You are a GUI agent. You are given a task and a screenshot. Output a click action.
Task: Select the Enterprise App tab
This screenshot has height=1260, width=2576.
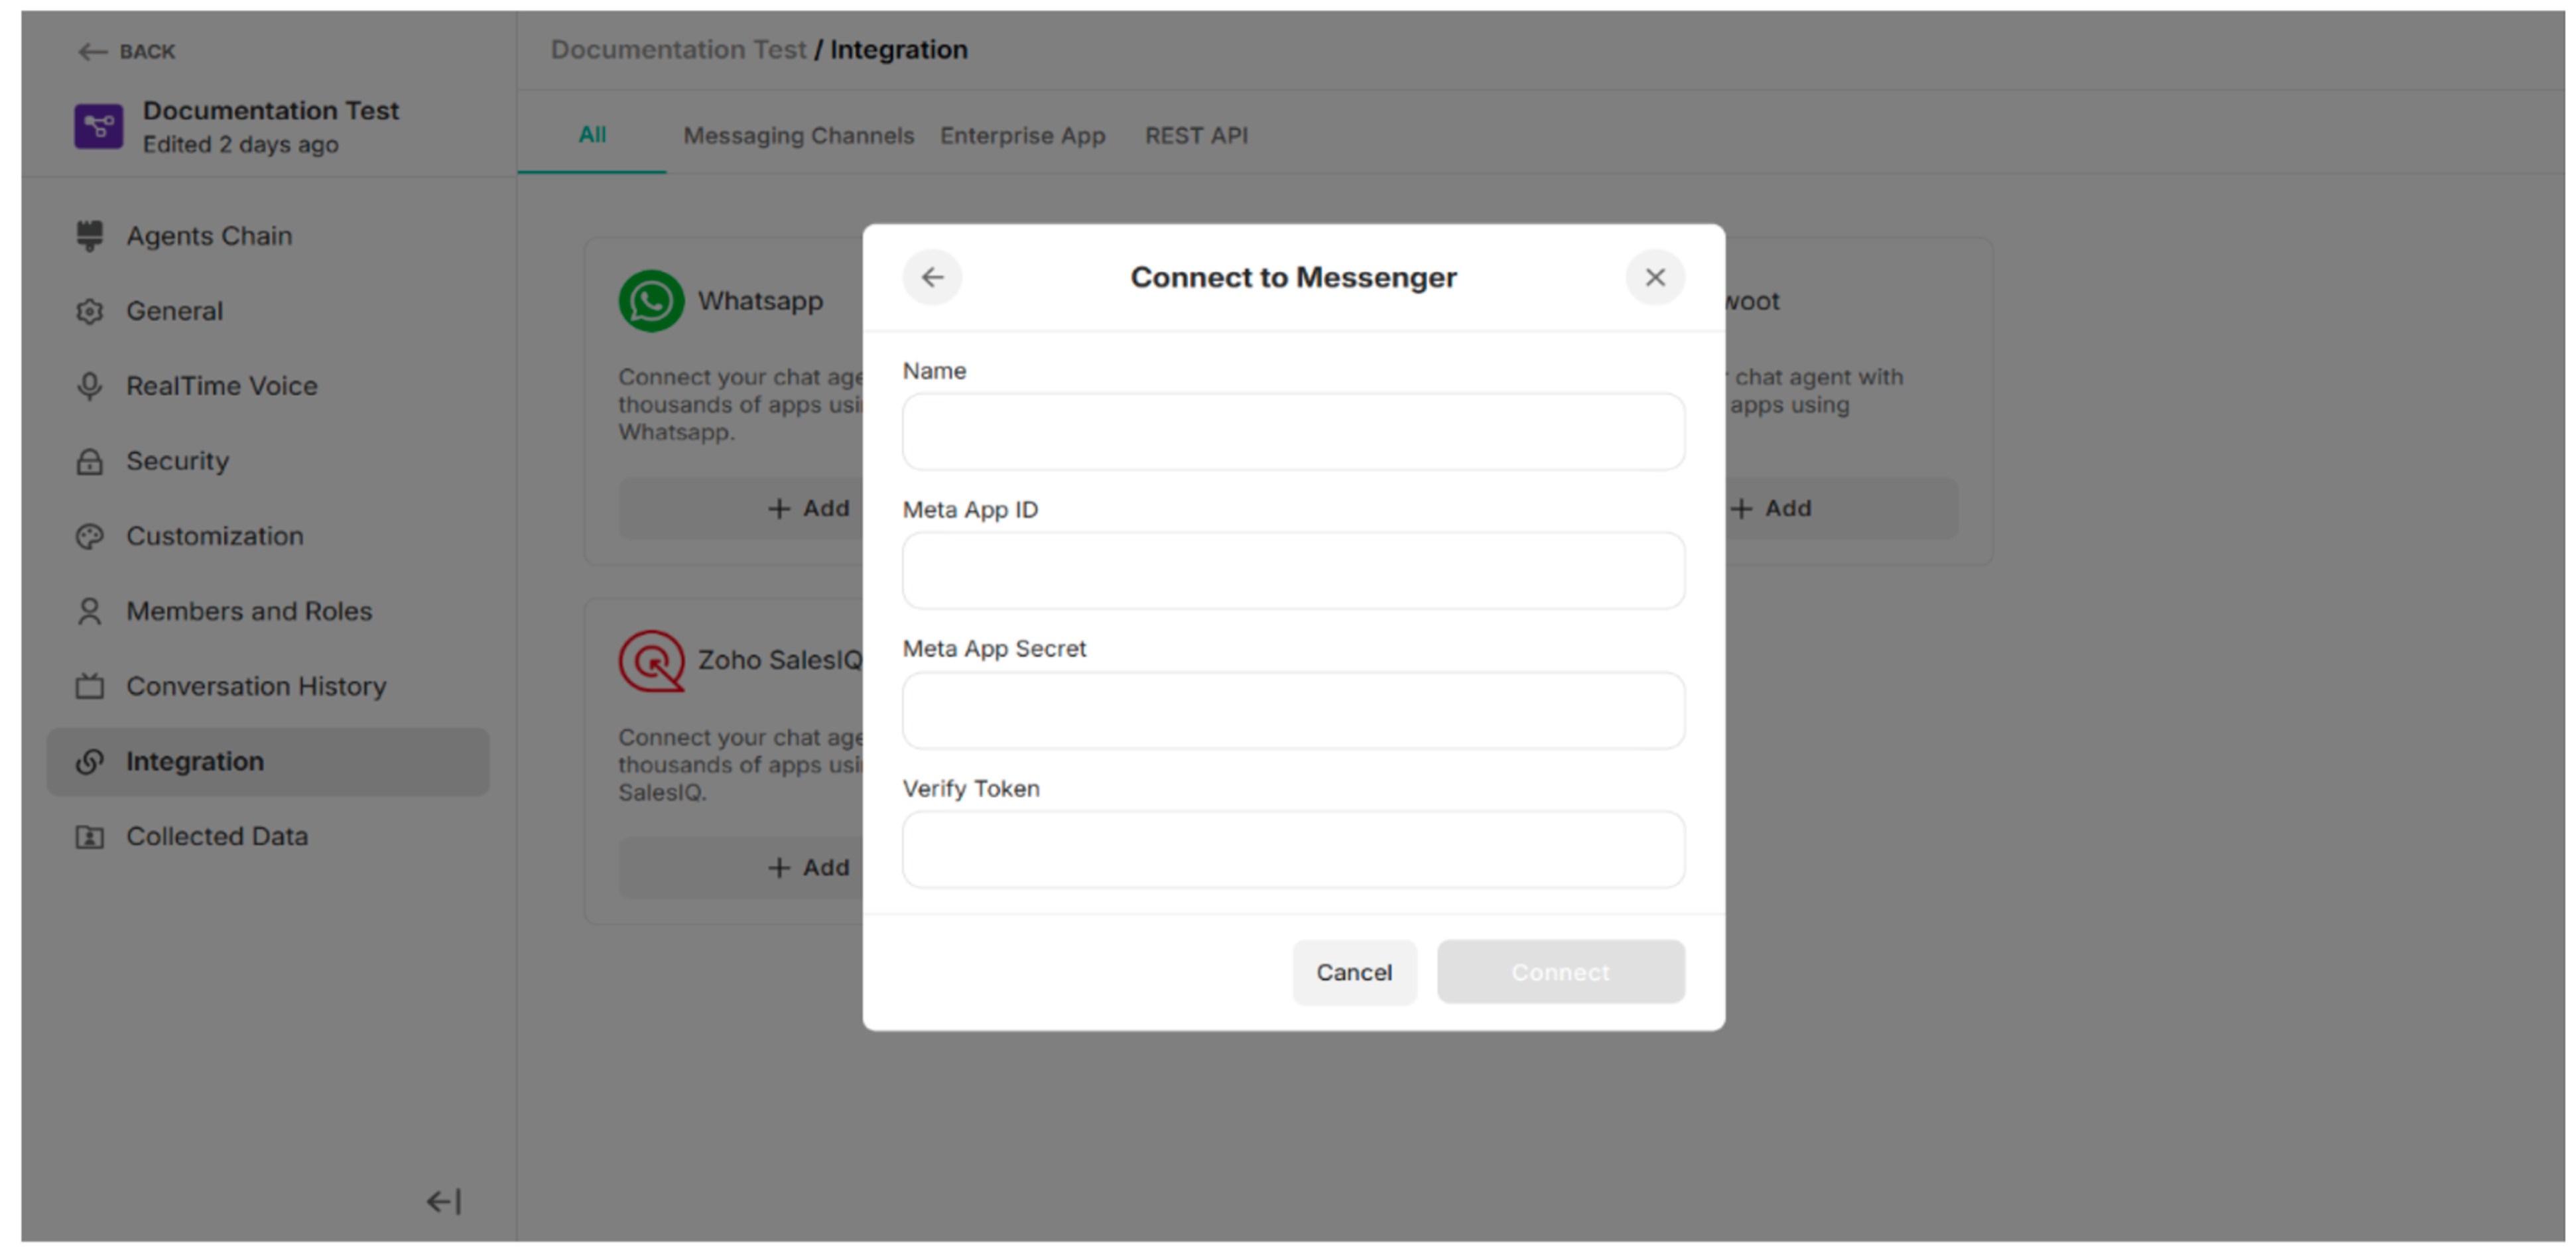[1023, 135]
